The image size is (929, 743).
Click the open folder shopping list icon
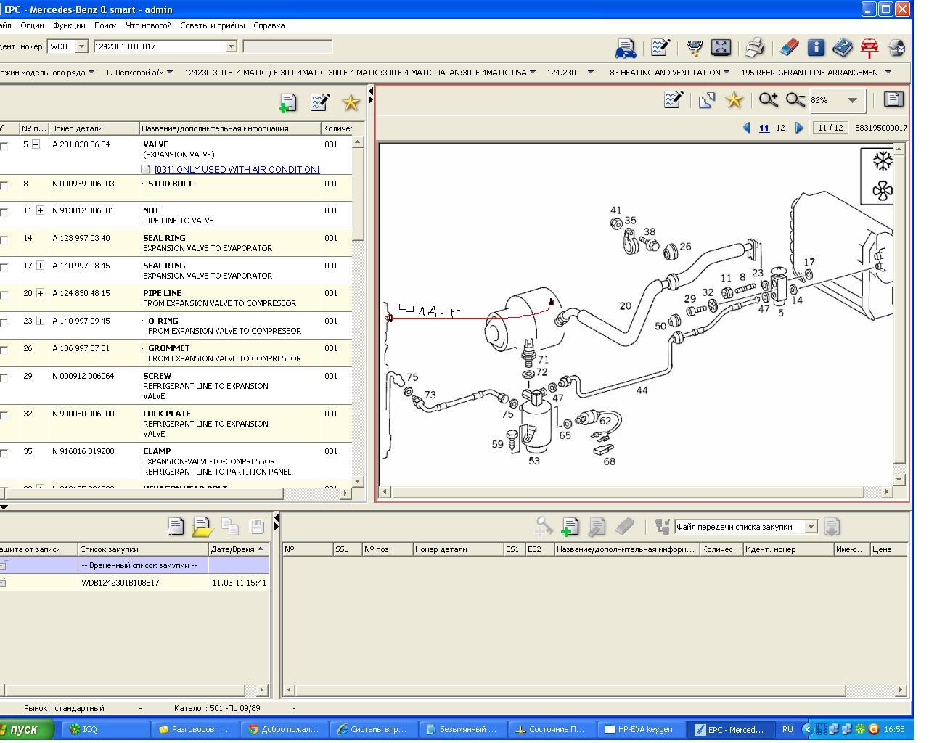coord(202,527)
